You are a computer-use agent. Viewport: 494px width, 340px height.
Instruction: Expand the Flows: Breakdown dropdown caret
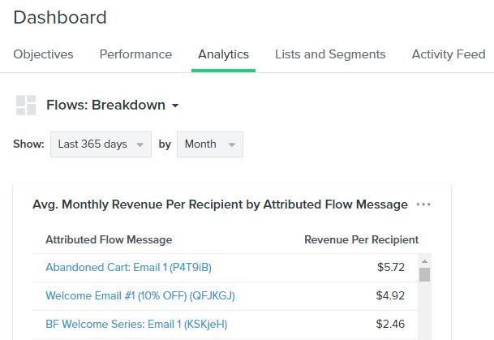175,105
